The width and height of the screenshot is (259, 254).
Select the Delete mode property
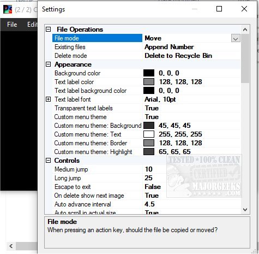[x=71, y=56]
